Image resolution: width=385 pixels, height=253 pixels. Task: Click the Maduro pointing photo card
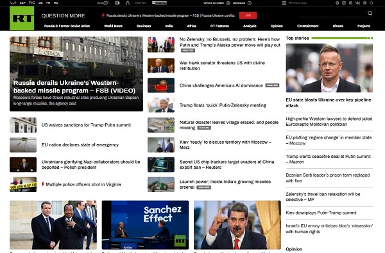point(237,225)
